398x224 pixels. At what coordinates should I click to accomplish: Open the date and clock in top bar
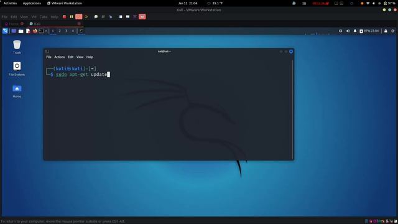pyautogui.click(x=188, y=3)
